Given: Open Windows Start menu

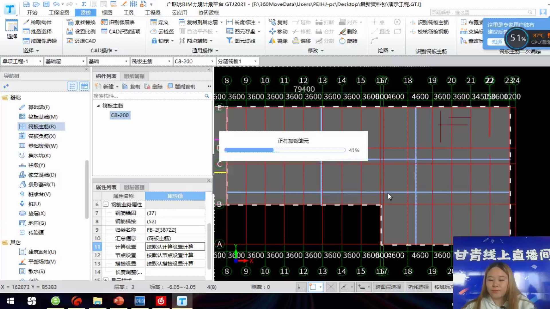Looking at the screenshot, I should pyautogui.click(x=10, y=301).
